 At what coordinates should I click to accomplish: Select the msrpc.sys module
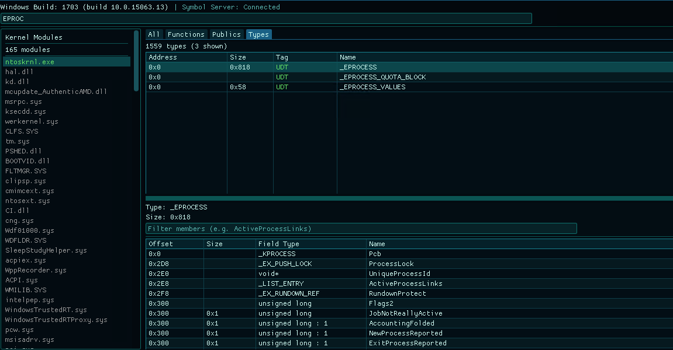click(x=67, y=101)
